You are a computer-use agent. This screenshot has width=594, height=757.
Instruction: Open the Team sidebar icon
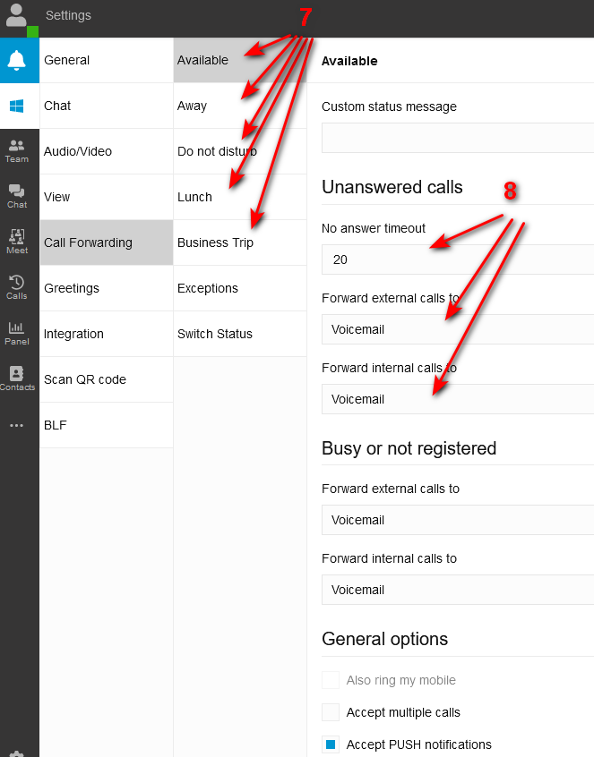(x=17, y=150)
